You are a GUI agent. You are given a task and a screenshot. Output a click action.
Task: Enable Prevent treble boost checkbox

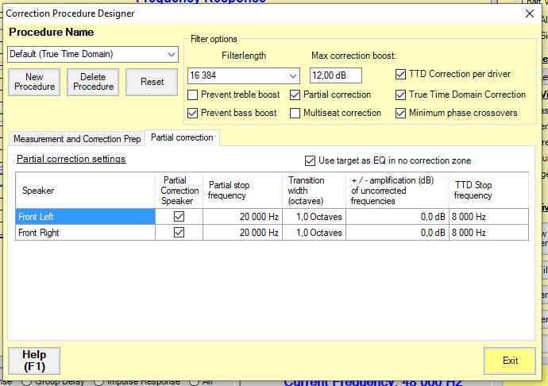193,95
